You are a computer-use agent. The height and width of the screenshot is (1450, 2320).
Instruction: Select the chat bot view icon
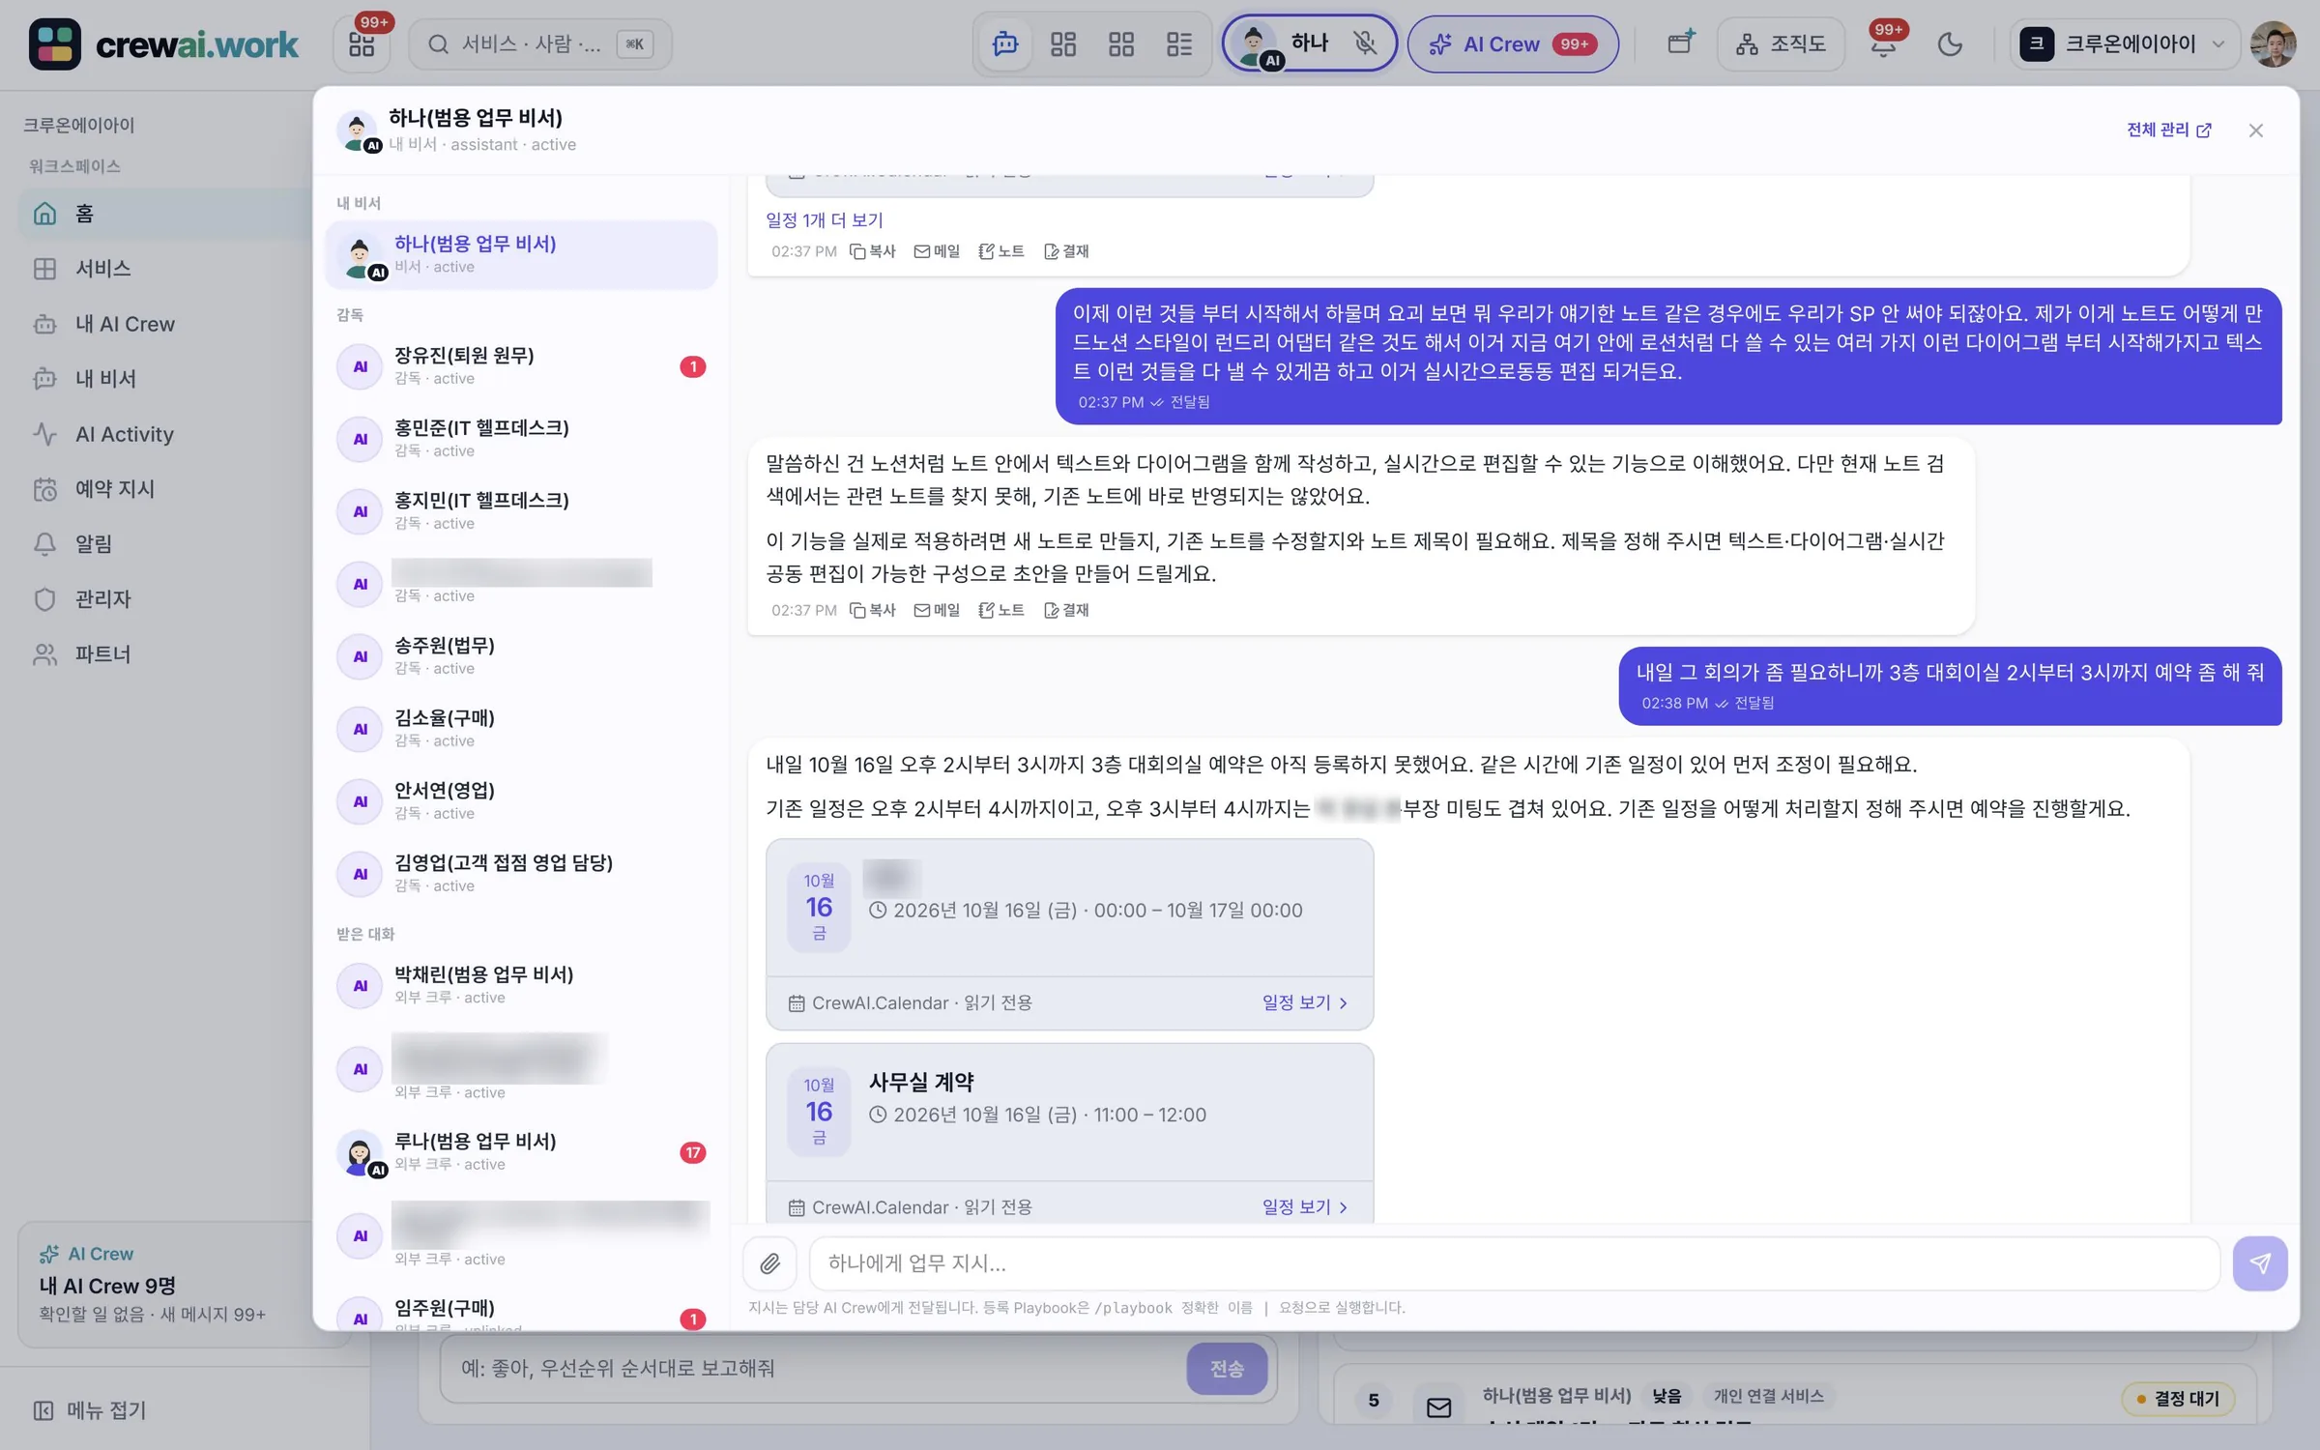1005,43
